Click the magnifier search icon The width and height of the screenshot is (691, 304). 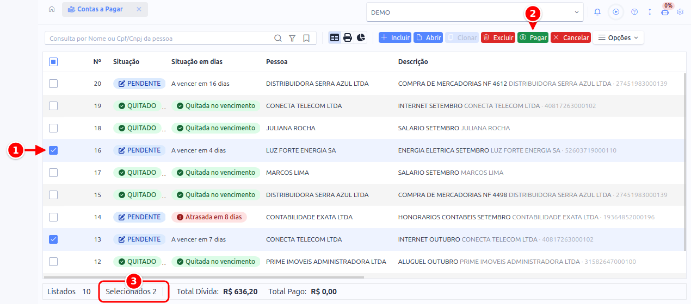[278, 38]
